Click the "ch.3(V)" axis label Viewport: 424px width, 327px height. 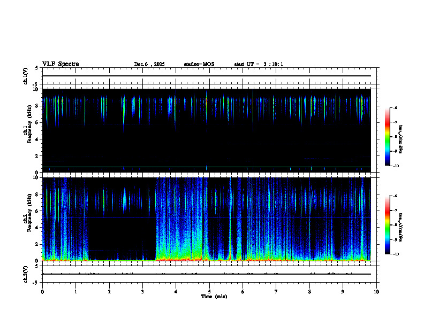click(x=25, y=274)
